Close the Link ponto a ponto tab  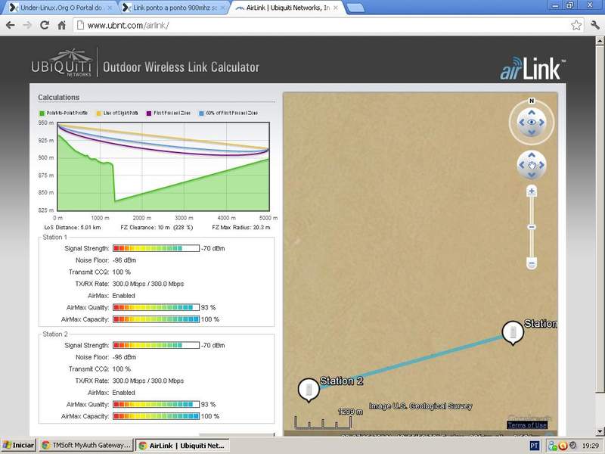point(222,8)
